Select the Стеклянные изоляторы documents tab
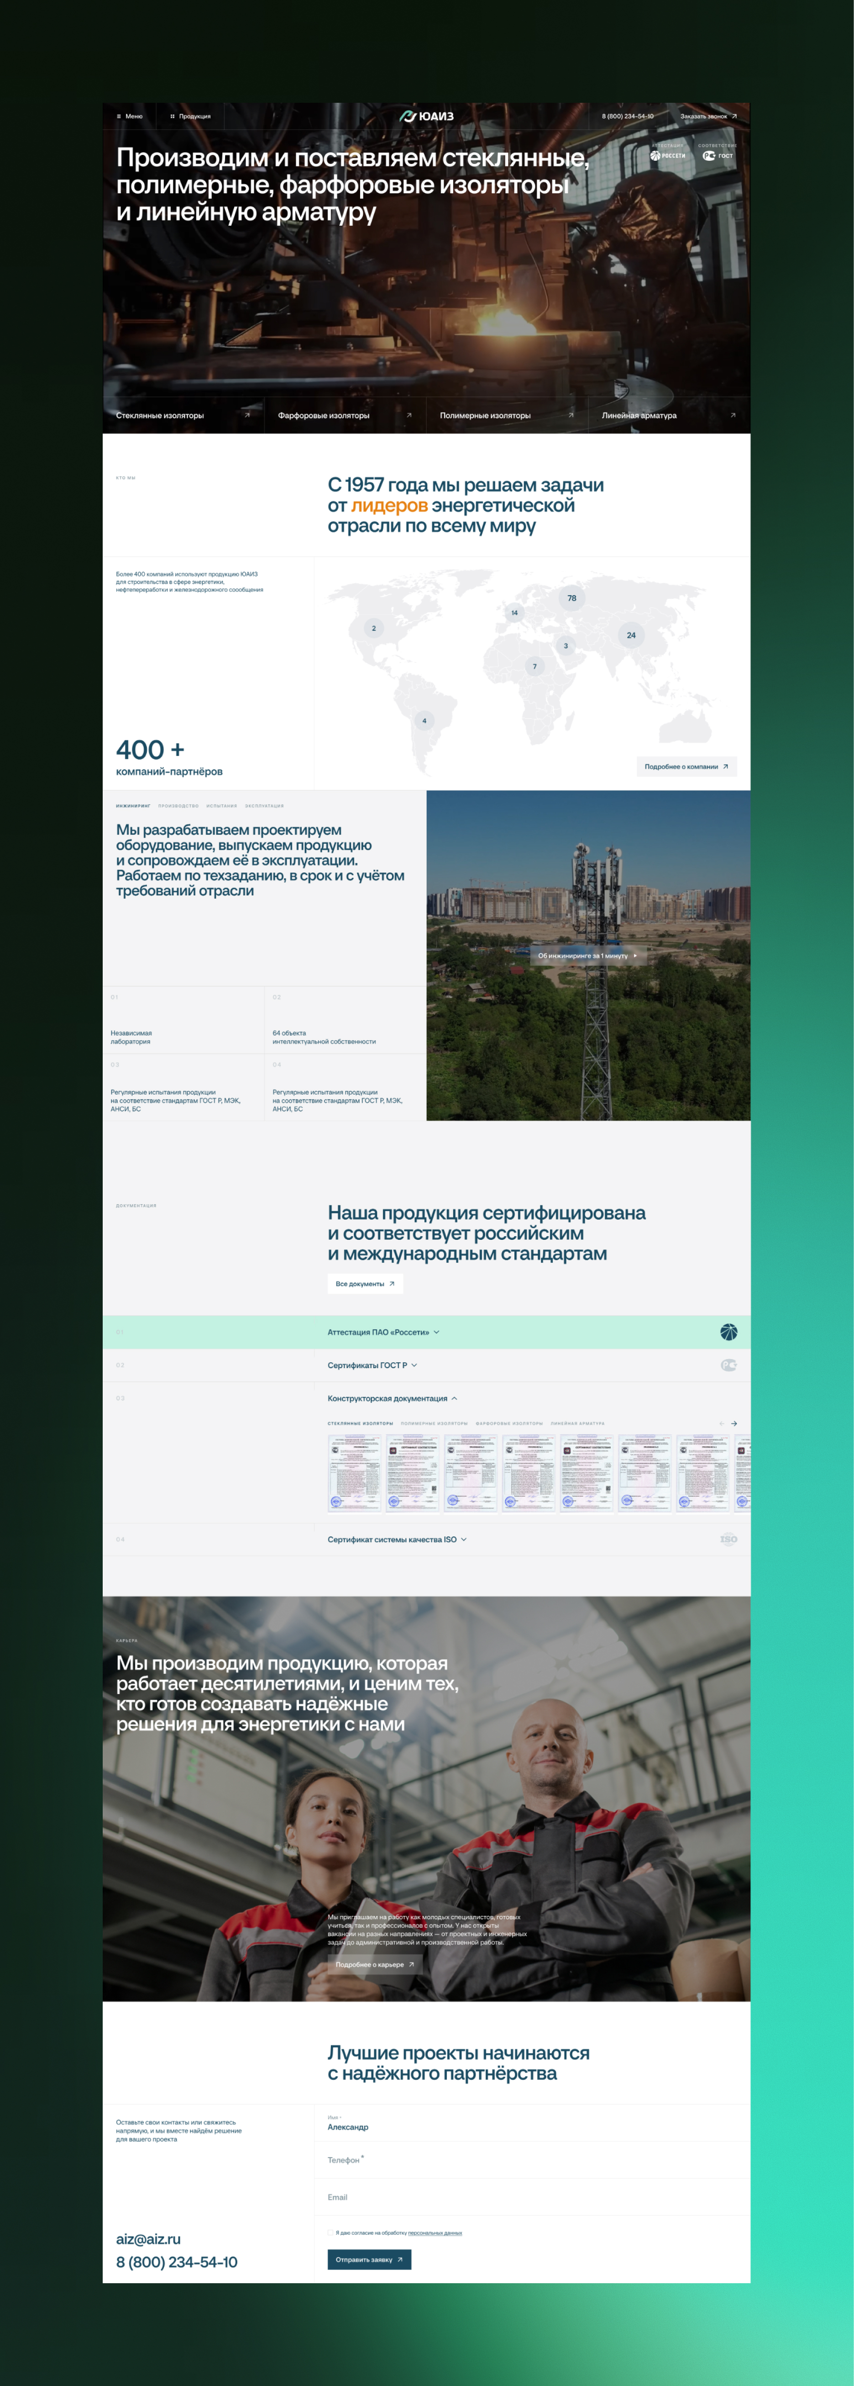 361,1423
